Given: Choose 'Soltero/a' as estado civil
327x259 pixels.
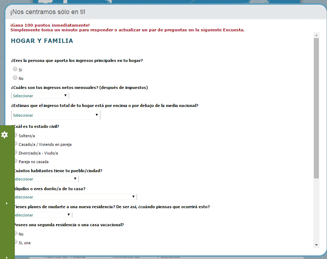Looking at the screenshot, I should coord(15,135).
